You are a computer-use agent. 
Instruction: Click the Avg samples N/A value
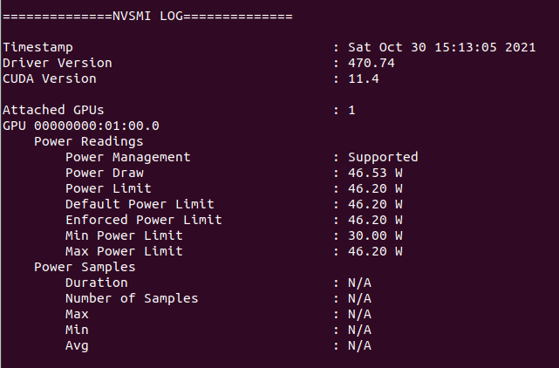coord(359,346)
